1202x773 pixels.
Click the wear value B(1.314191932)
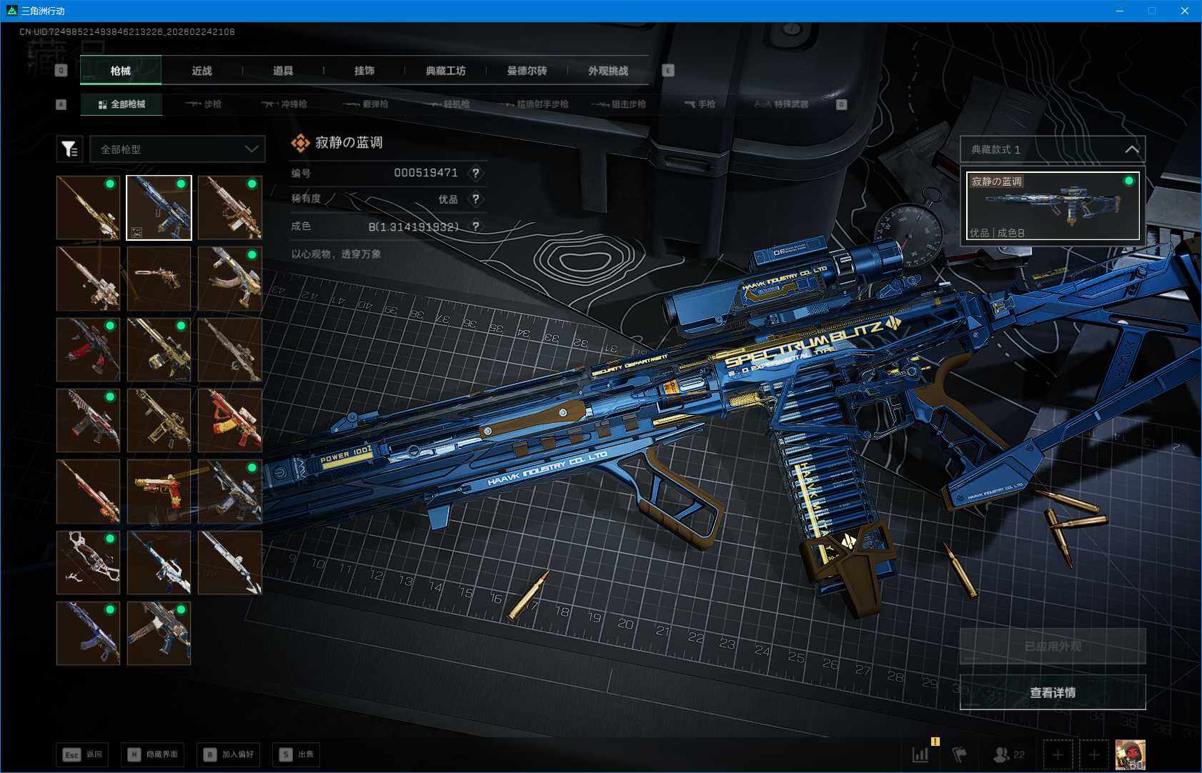[x=413, y=226]
